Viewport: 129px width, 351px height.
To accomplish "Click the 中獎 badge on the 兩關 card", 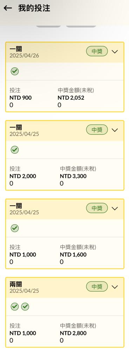I will tap(97, 287).
